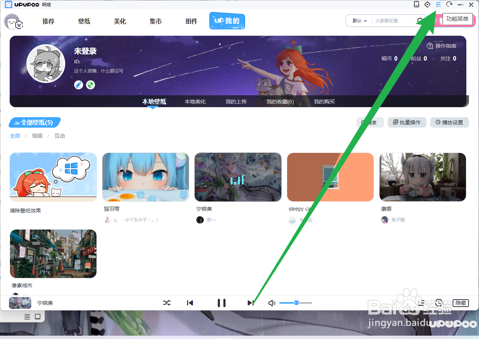The width and height of the screenshot is (479, 339).
Task: Open the UP 我的 tab
Action: click(x=227, y=21)
